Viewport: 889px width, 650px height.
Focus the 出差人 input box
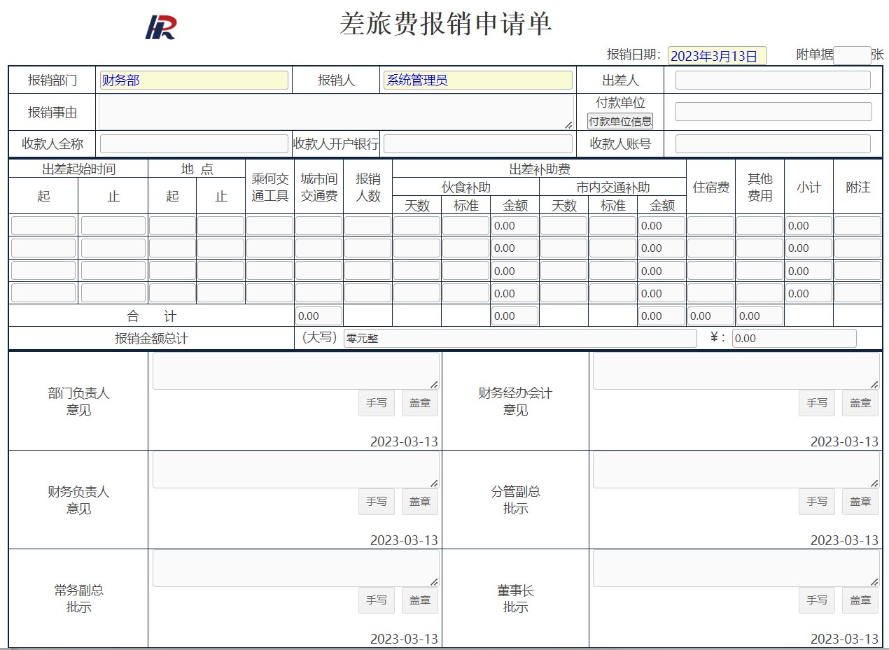[x=773, y=80]
